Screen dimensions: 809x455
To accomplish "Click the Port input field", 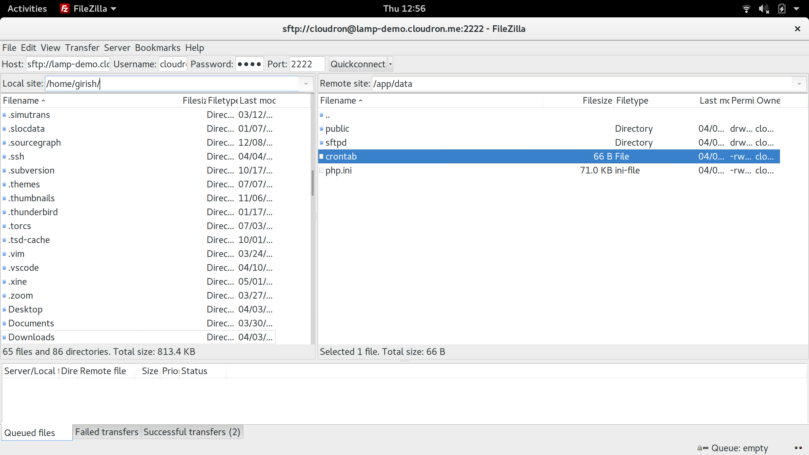I will pos(307,64).
